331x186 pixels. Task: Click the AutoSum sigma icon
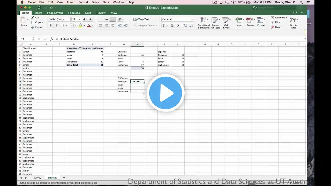click(273, 18)
